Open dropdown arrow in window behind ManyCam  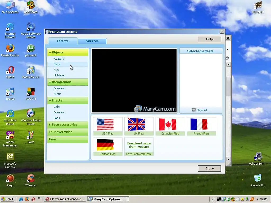click(x=227, y=49)
